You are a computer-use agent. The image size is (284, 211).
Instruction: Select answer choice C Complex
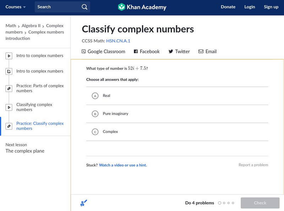pos(95,132)
